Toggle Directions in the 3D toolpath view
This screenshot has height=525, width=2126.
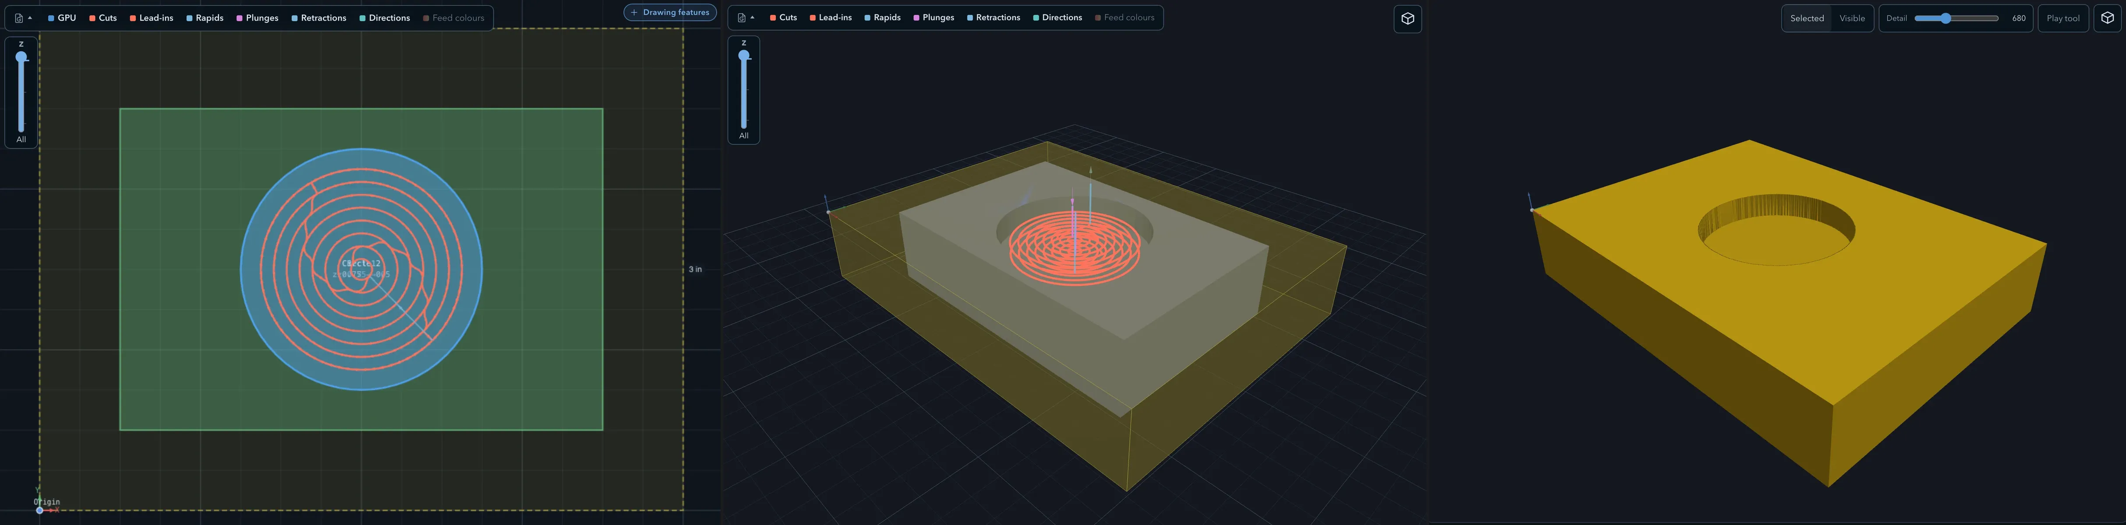pos(1057,17)
